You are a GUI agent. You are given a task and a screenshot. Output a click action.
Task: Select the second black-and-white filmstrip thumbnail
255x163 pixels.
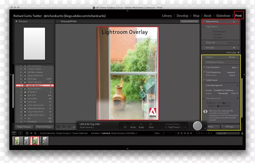(26, 141)
